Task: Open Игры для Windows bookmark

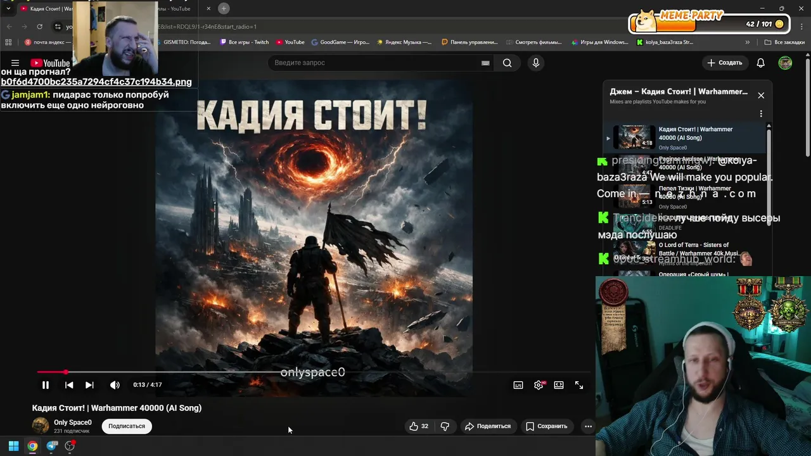Action: click(x=599, y=42)
